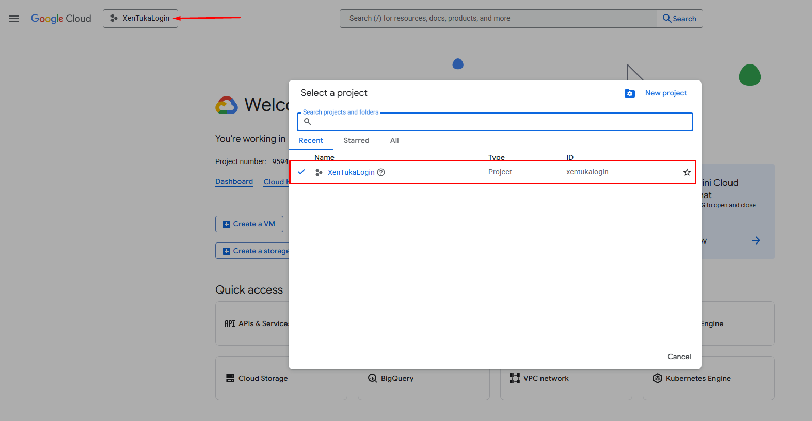Open the hamburger navigation menu
The image size is (812, 421).
pos(14,19)
